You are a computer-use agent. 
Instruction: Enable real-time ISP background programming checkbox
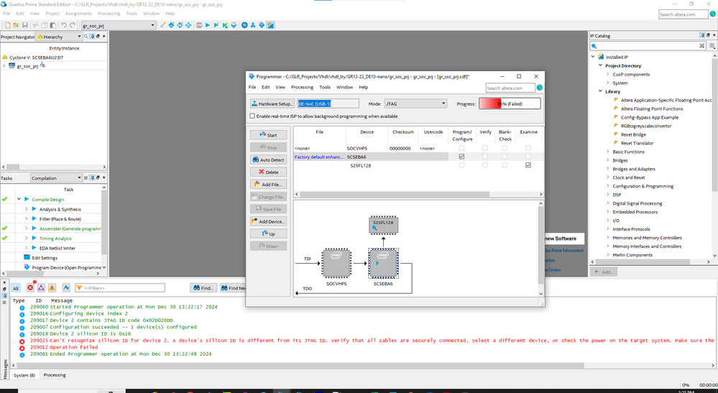[252, 116]
